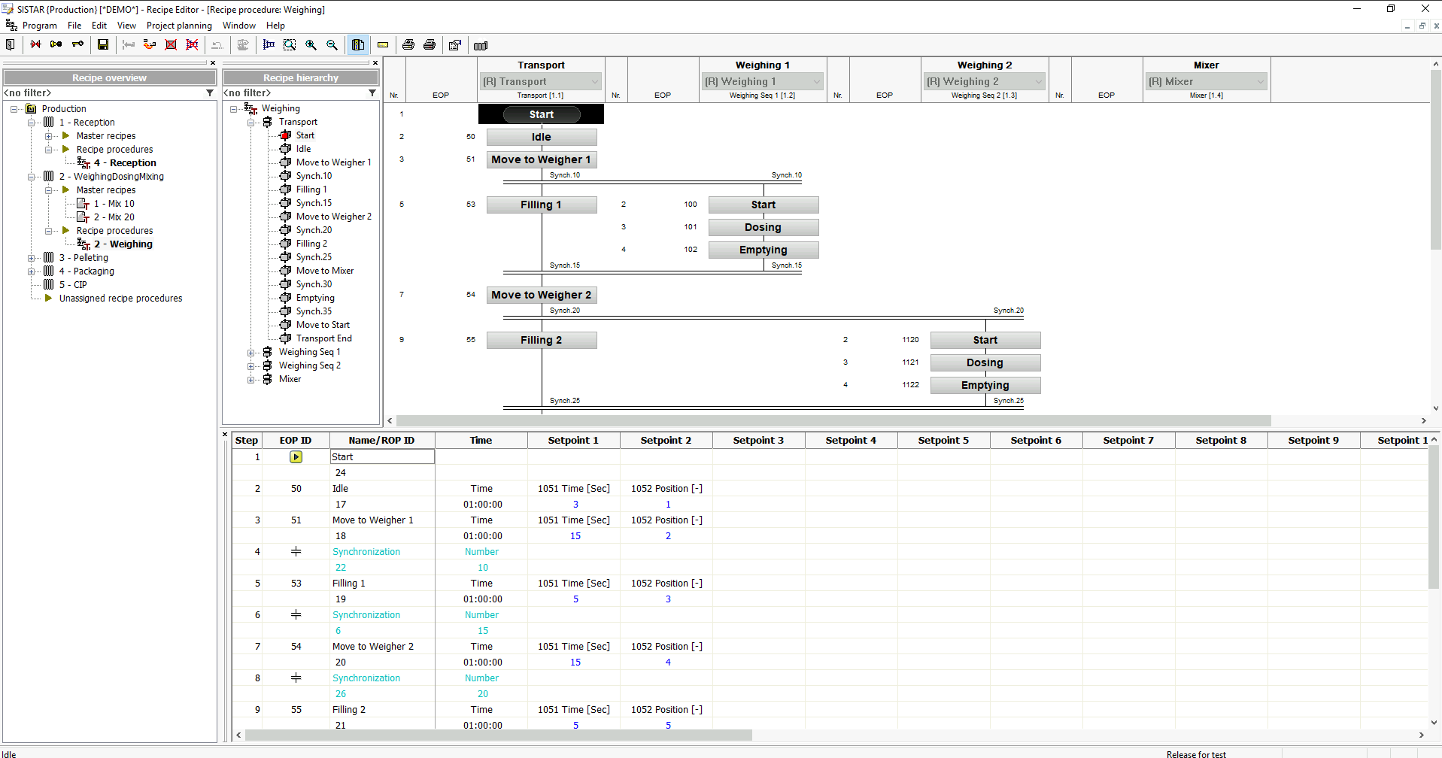
Task: Open the Window menu
Action: click(239, 26)
